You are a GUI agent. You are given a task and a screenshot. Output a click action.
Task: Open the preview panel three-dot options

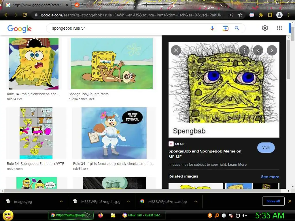tap(244, 50)
